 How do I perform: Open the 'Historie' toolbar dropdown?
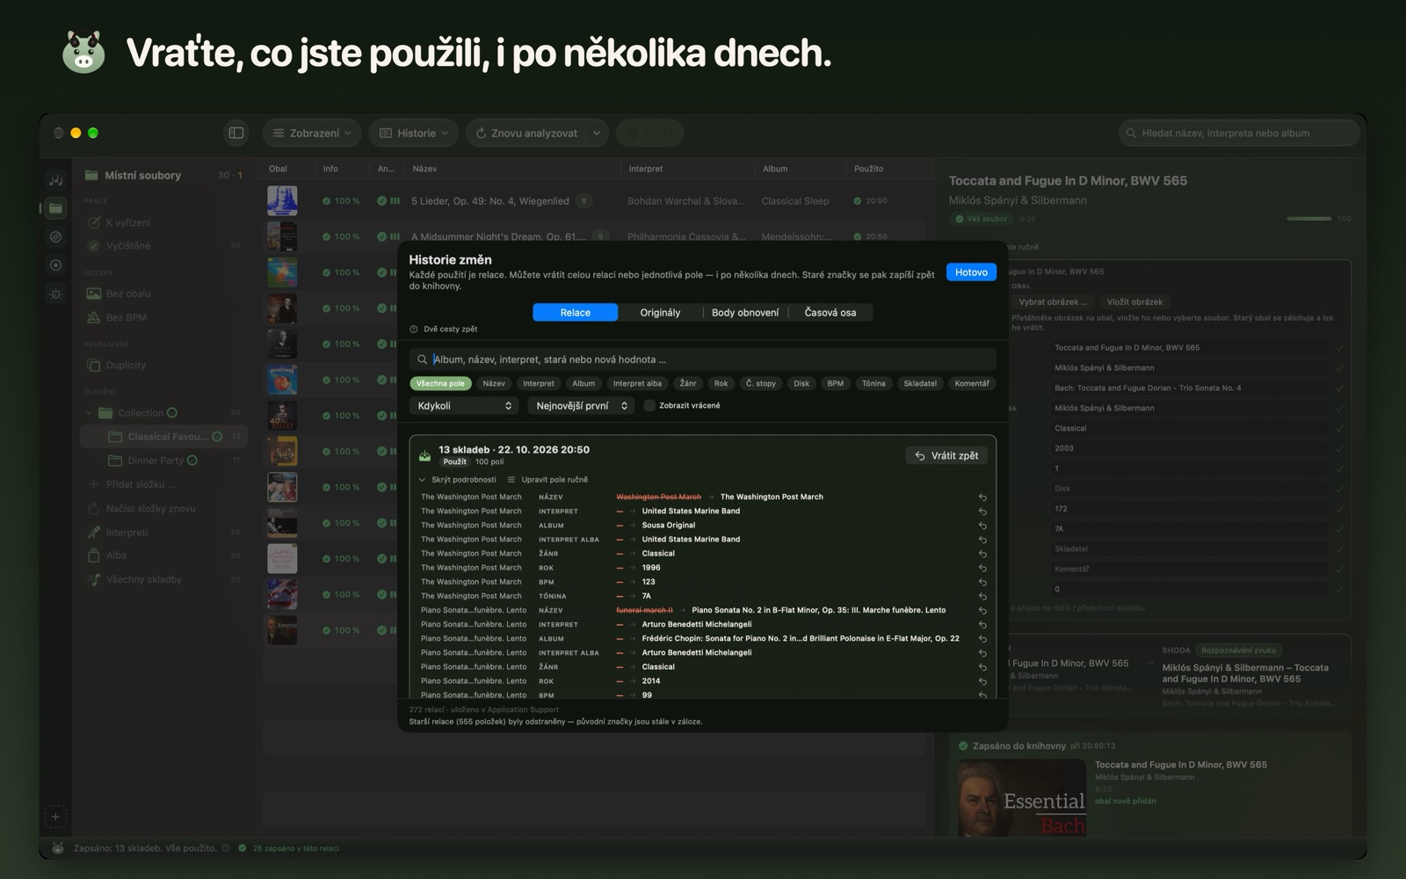pos(414,133)
